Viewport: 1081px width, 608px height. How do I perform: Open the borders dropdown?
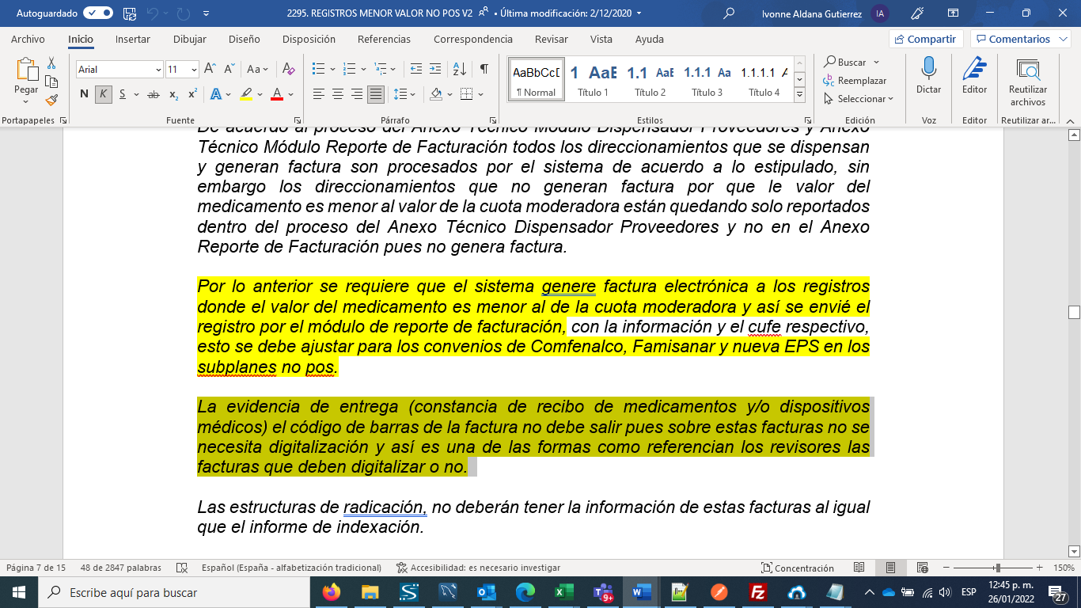point(480,94)
